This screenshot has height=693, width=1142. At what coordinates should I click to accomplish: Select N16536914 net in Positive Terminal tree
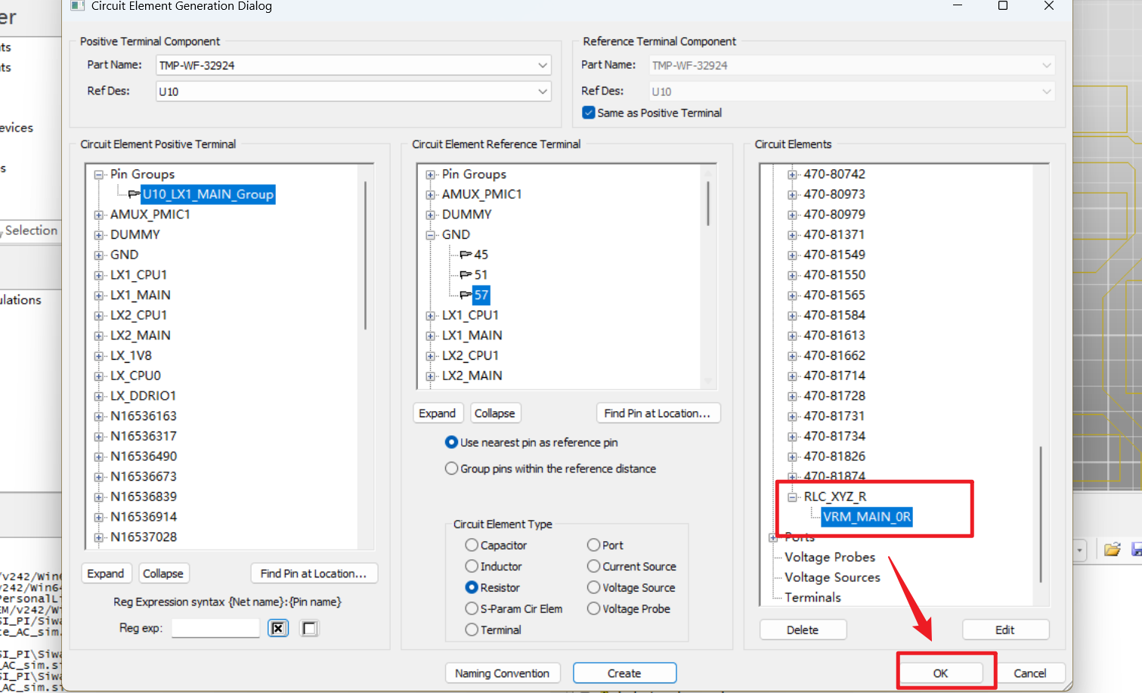[x=144, y=517]
